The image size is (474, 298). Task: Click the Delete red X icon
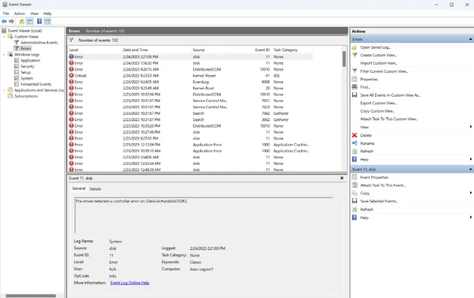(354, 135)
